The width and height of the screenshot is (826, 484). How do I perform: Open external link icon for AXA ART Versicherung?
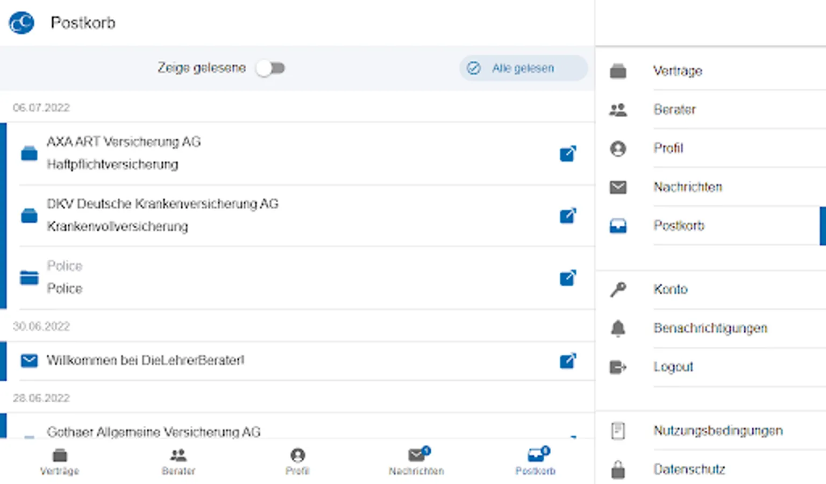(568, 153)
